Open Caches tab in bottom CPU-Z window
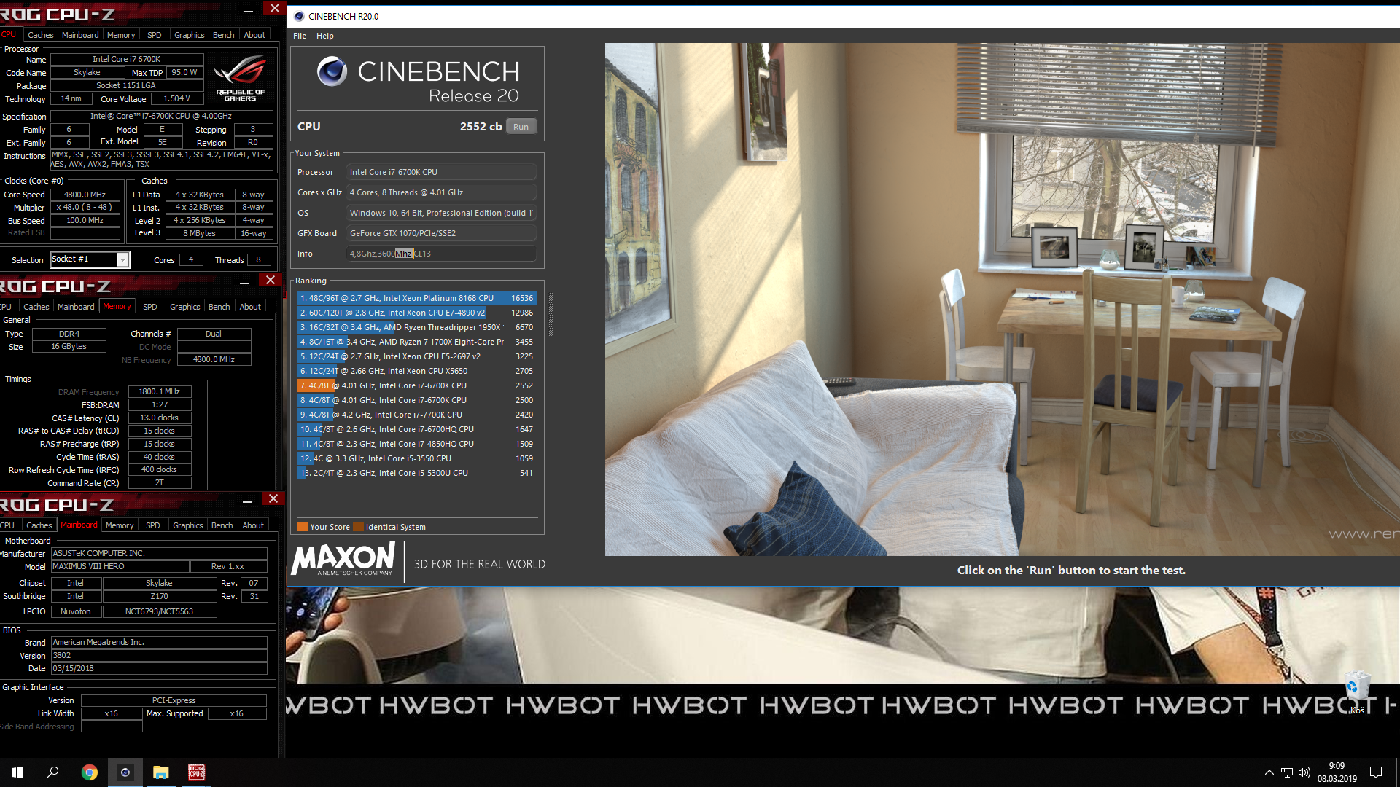 pos(39,525)
